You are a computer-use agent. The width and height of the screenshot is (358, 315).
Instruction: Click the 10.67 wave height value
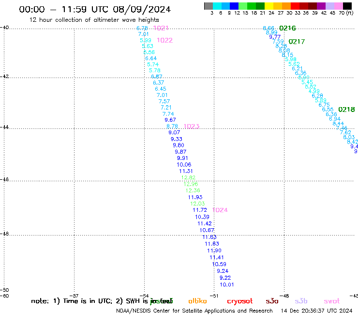[x=207, y=230]
